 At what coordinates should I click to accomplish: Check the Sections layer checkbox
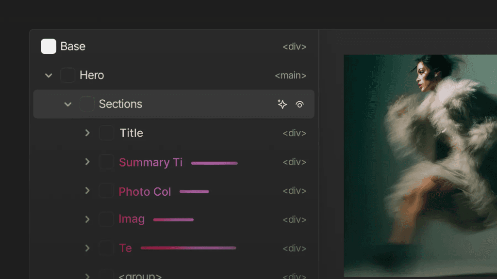[x=87, y=104]
